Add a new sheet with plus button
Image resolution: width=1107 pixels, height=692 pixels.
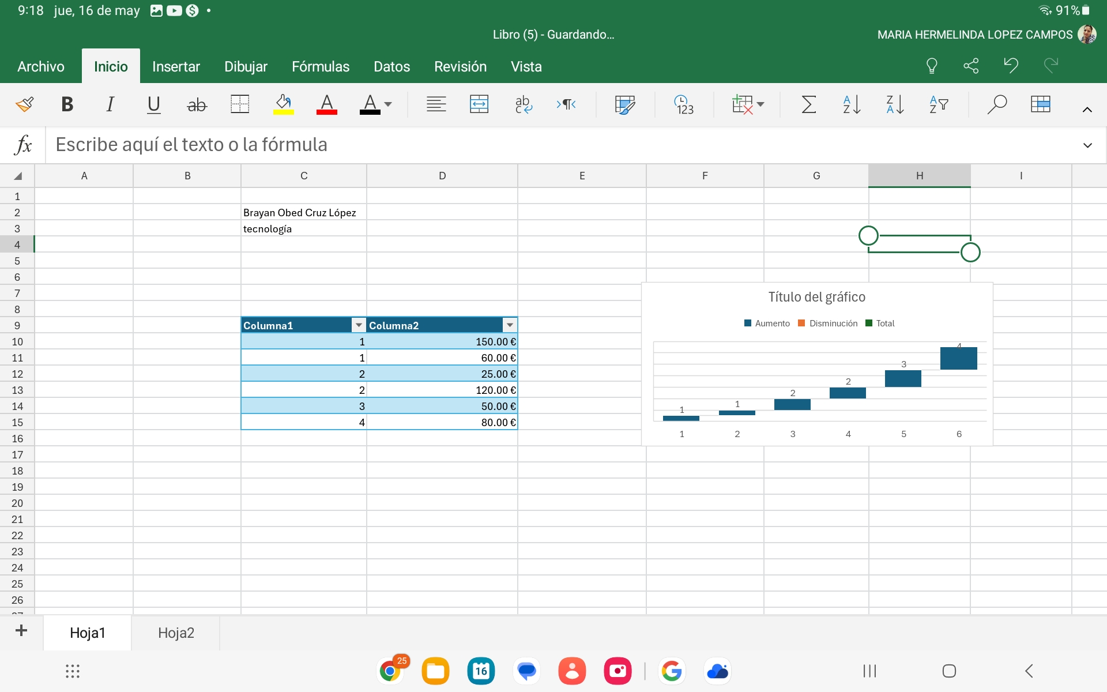[x=21, y=630]
